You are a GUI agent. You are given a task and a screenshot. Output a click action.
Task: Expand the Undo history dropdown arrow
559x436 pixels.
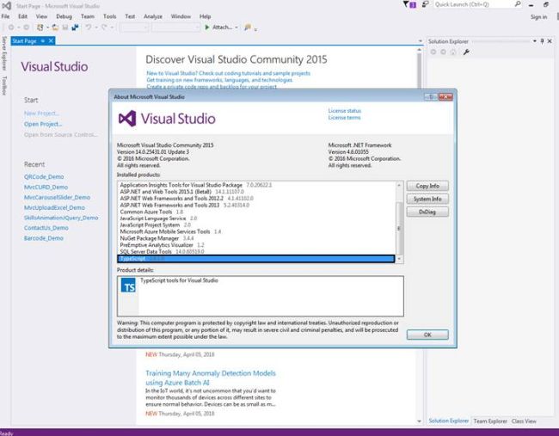[x=96, y=28]
